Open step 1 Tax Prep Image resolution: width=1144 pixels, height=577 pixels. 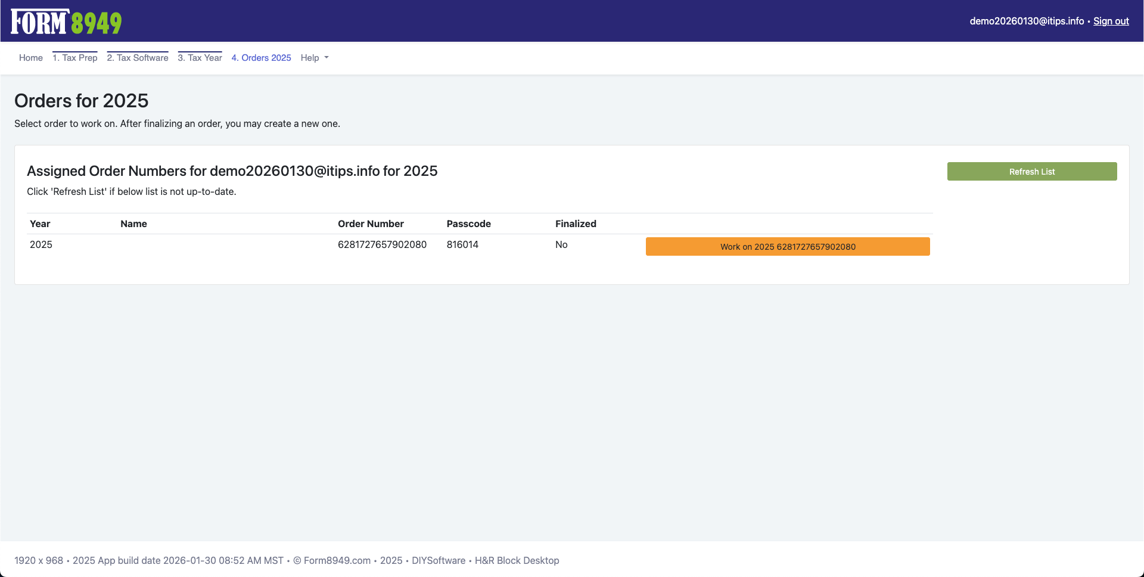pyautogui.click(x=75, y=58)
